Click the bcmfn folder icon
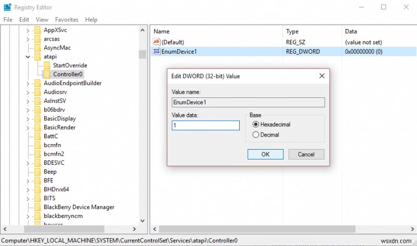The height and width of the screenshot is (246, 417). click(38, 145)
